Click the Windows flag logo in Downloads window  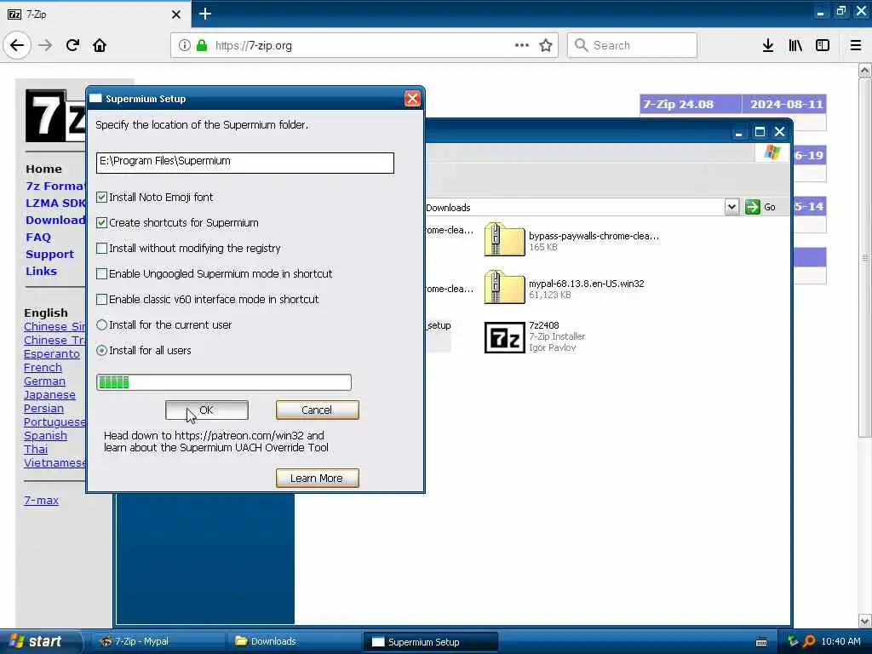pyautogui.click(x=772, y=152)
